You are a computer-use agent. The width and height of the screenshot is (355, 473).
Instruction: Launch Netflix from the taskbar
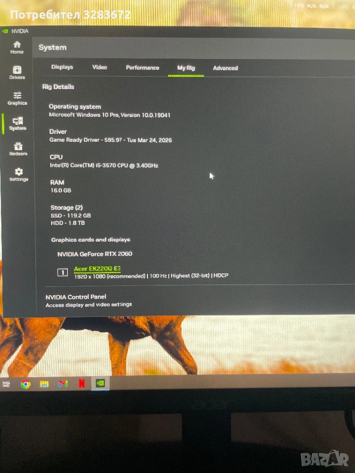(81, 383)
